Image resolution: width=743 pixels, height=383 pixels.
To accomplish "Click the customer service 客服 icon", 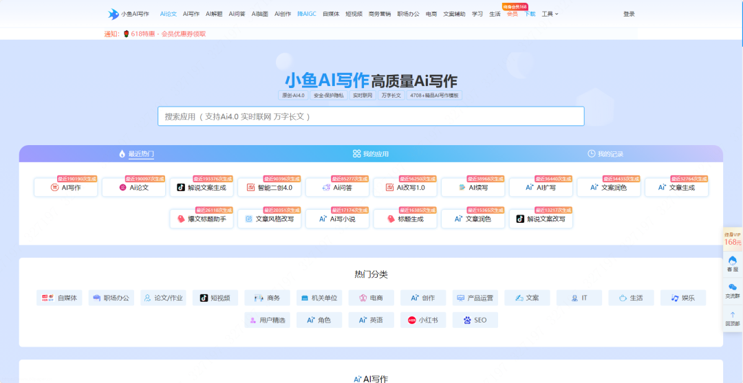I will pyautogui.click(x=733, y=261).
